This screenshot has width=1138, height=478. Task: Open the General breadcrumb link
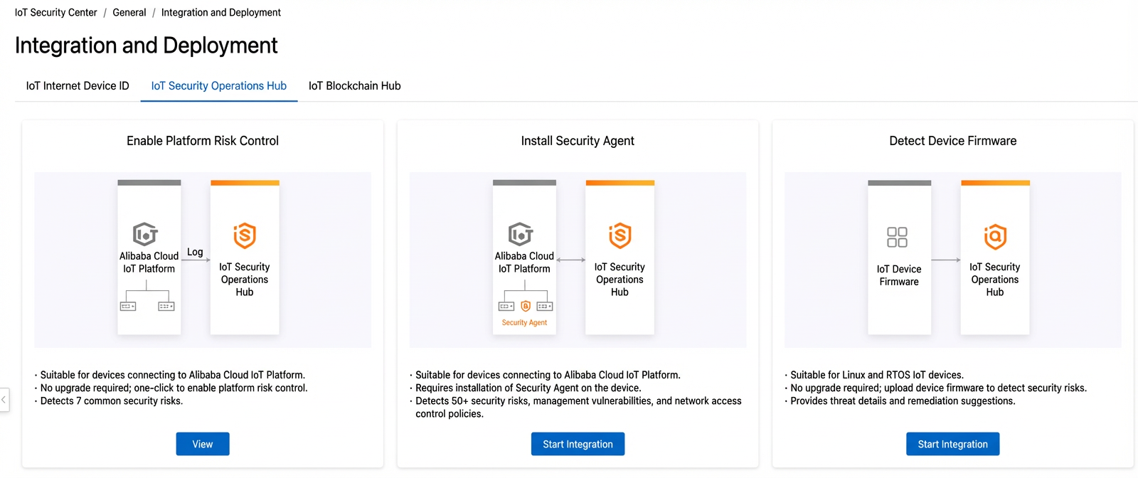(129, 12)
